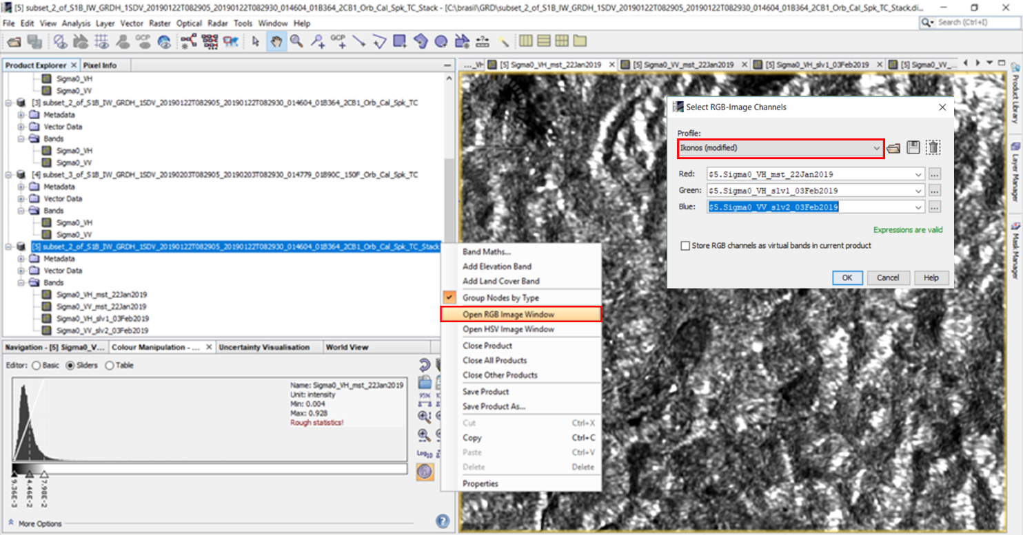Expand the More Options section
This screenshot has width=1023, height=535.
click(x=39, y=524)
